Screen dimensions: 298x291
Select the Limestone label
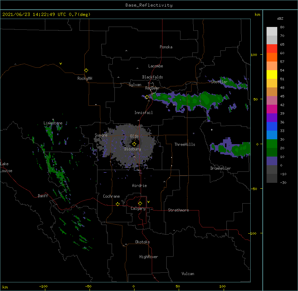tap(53, 123)
